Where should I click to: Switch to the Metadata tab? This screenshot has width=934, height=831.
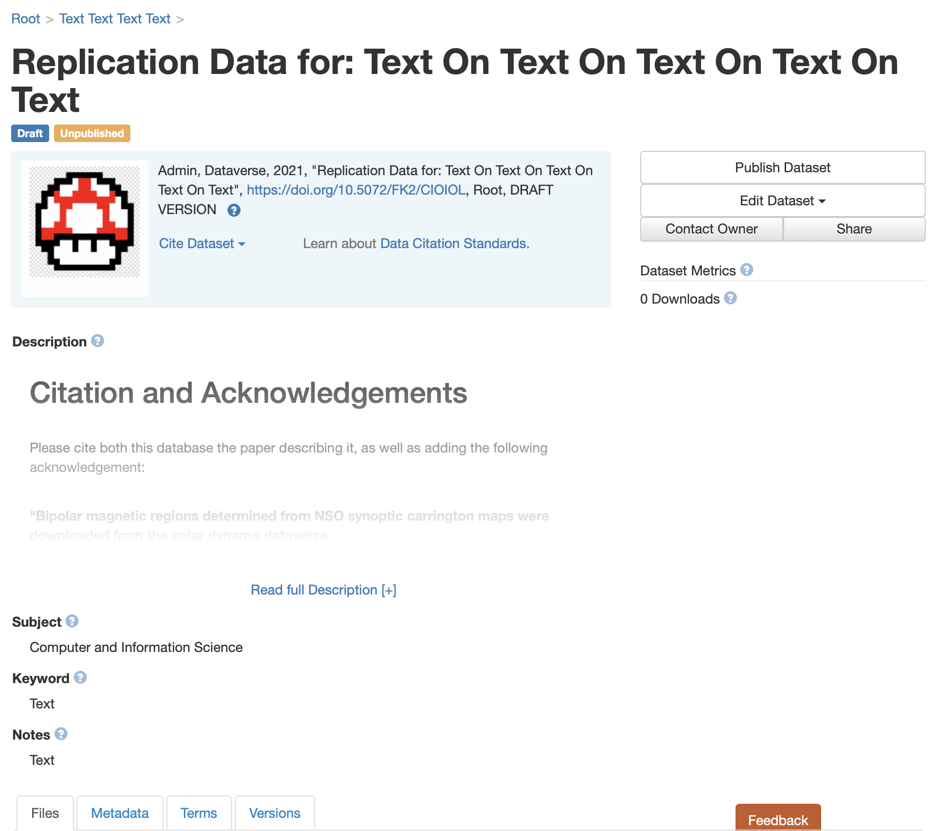(x=120, y=813)
